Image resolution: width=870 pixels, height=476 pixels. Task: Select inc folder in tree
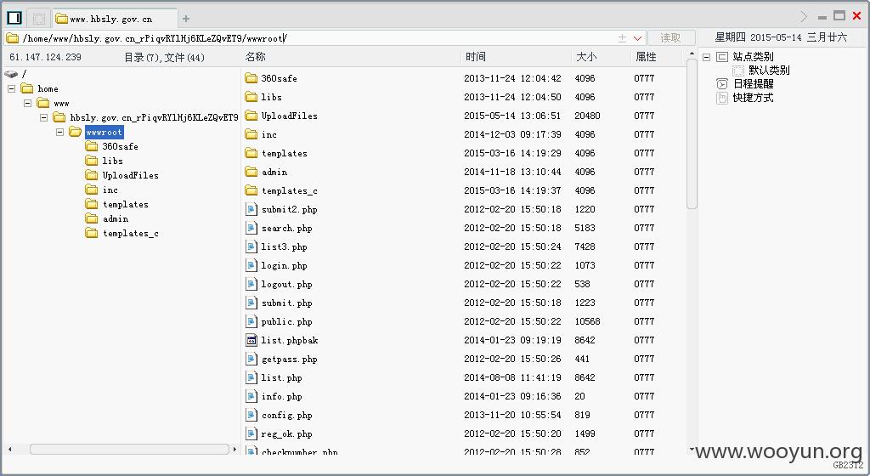(x=110, y=190)
